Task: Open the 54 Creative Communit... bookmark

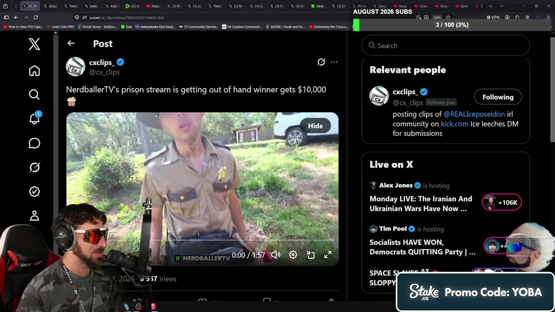Action: (x=242, y=27)
